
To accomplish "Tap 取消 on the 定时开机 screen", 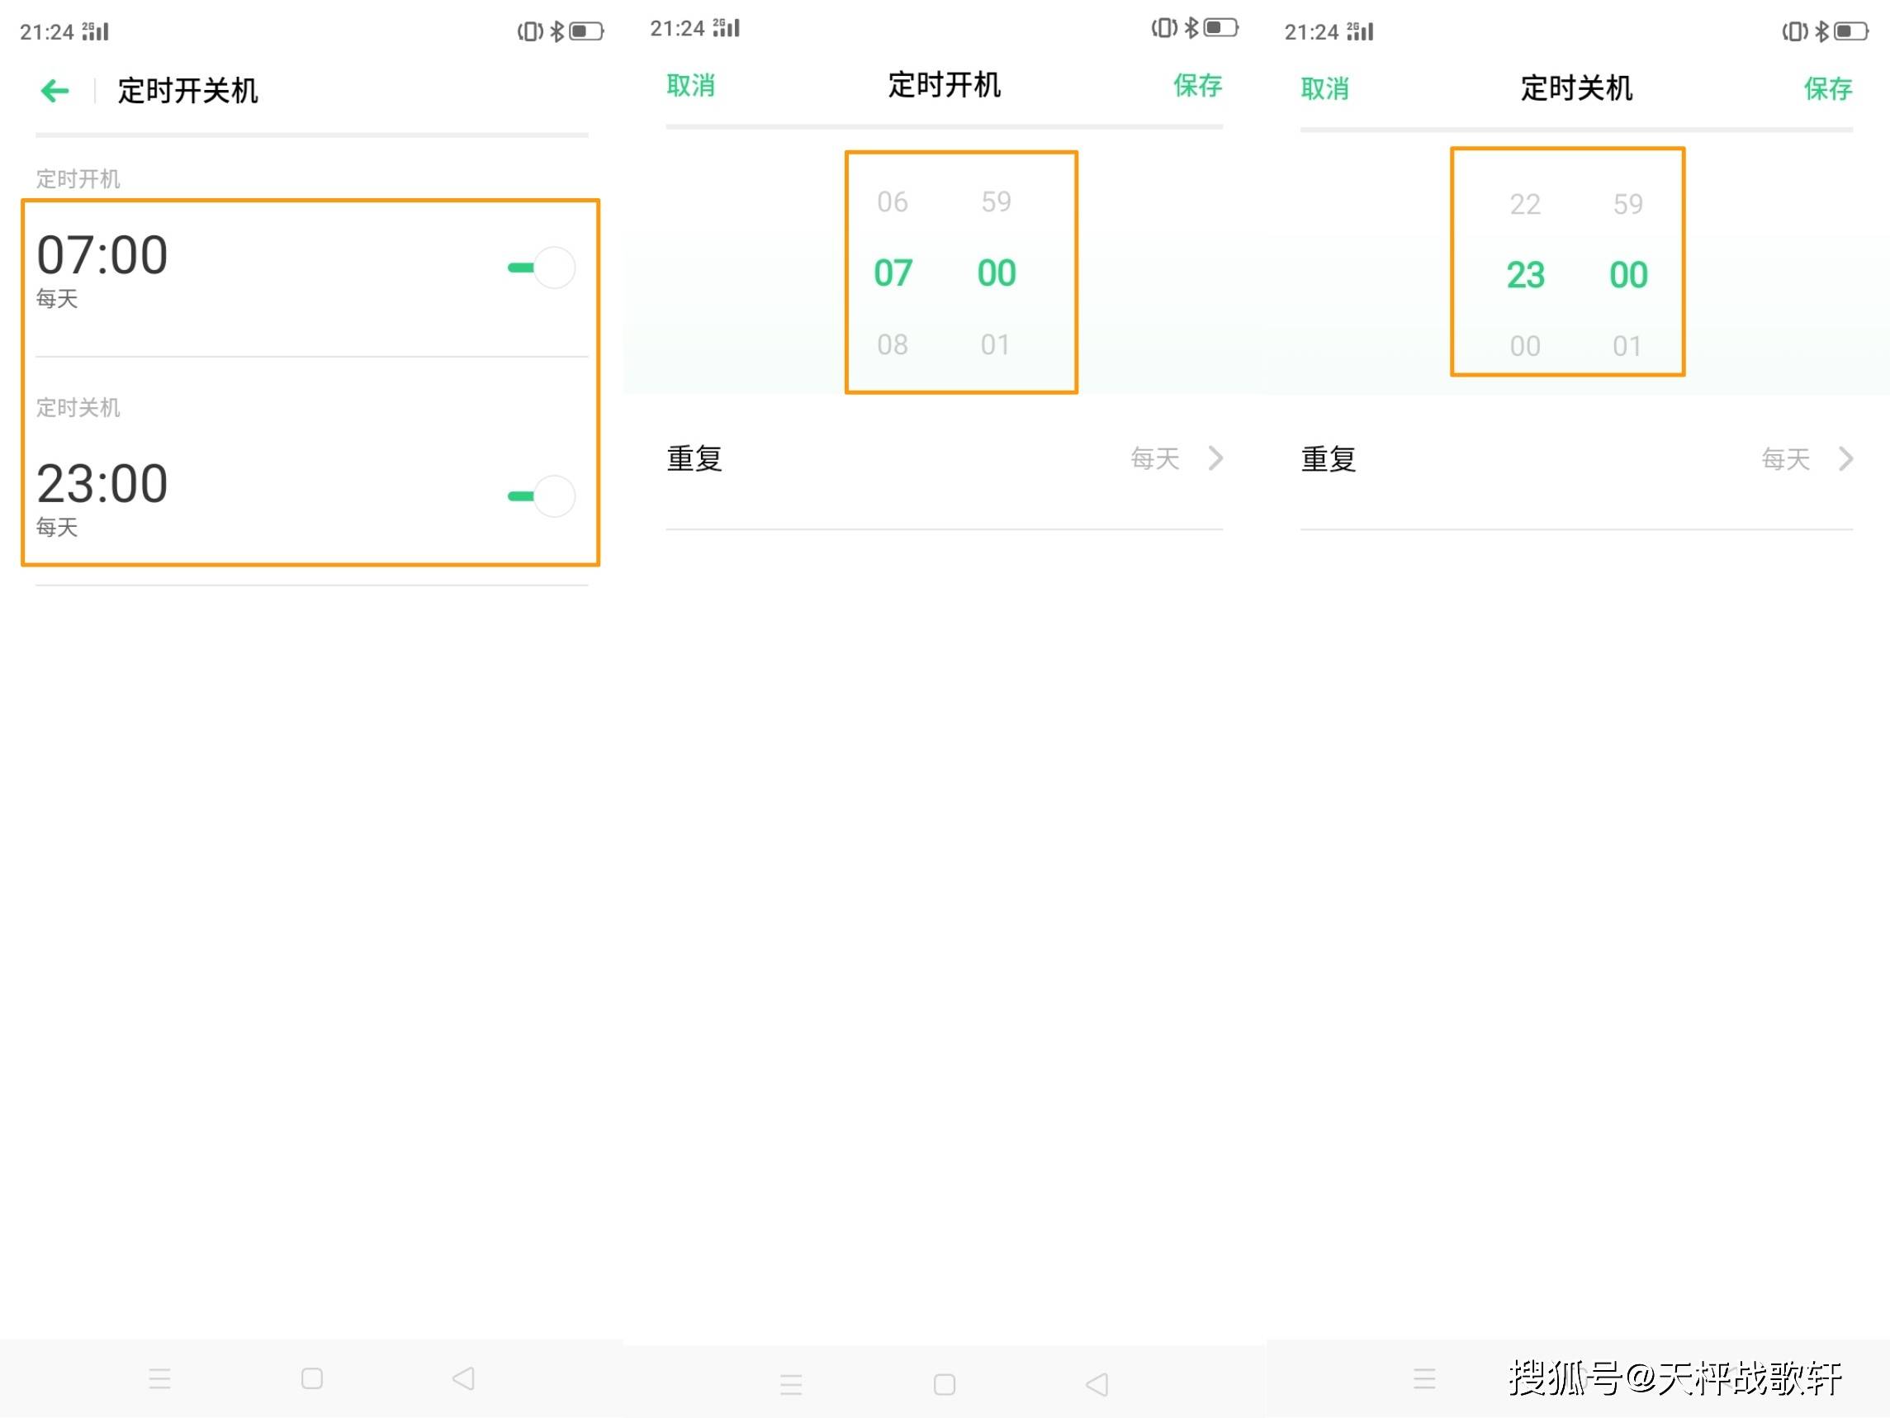I will click(x=690, y=85).
